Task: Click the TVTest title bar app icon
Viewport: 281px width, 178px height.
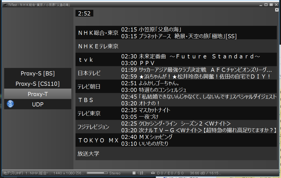Action: 5,5
